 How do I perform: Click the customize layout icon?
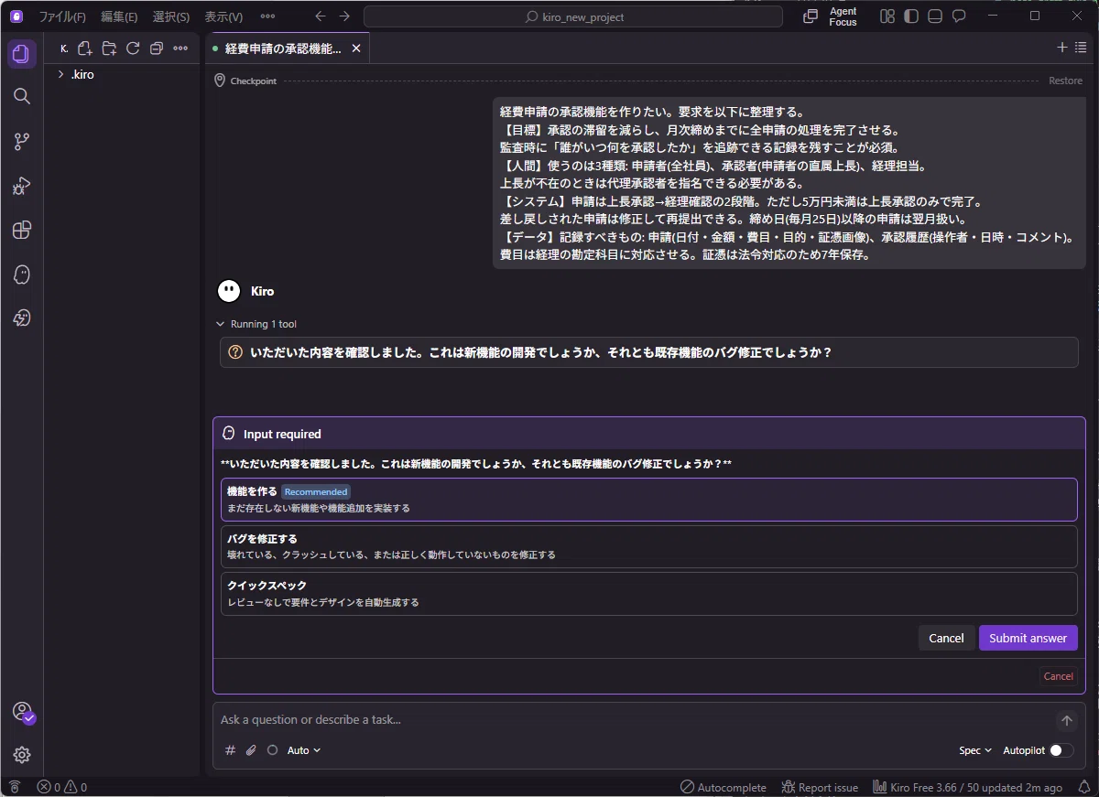pos(887,16)
